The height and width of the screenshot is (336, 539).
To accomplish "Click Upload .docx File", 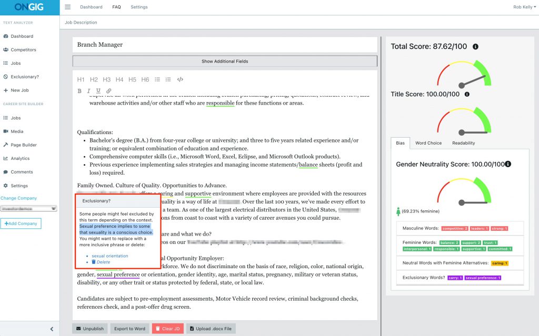I will [211, 329].
